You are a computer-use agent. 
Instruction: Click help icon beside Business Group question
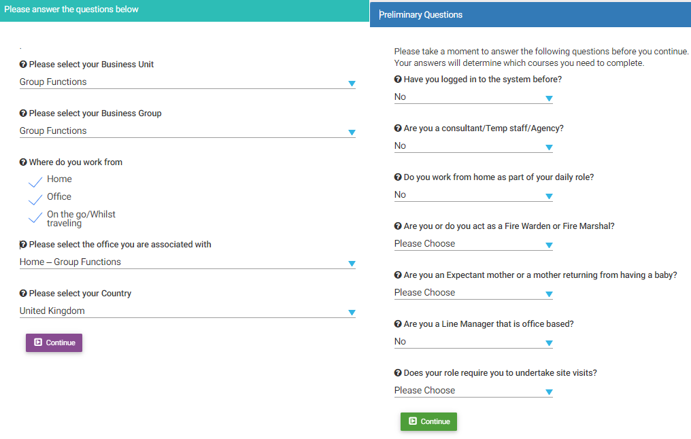coord(23,113)
